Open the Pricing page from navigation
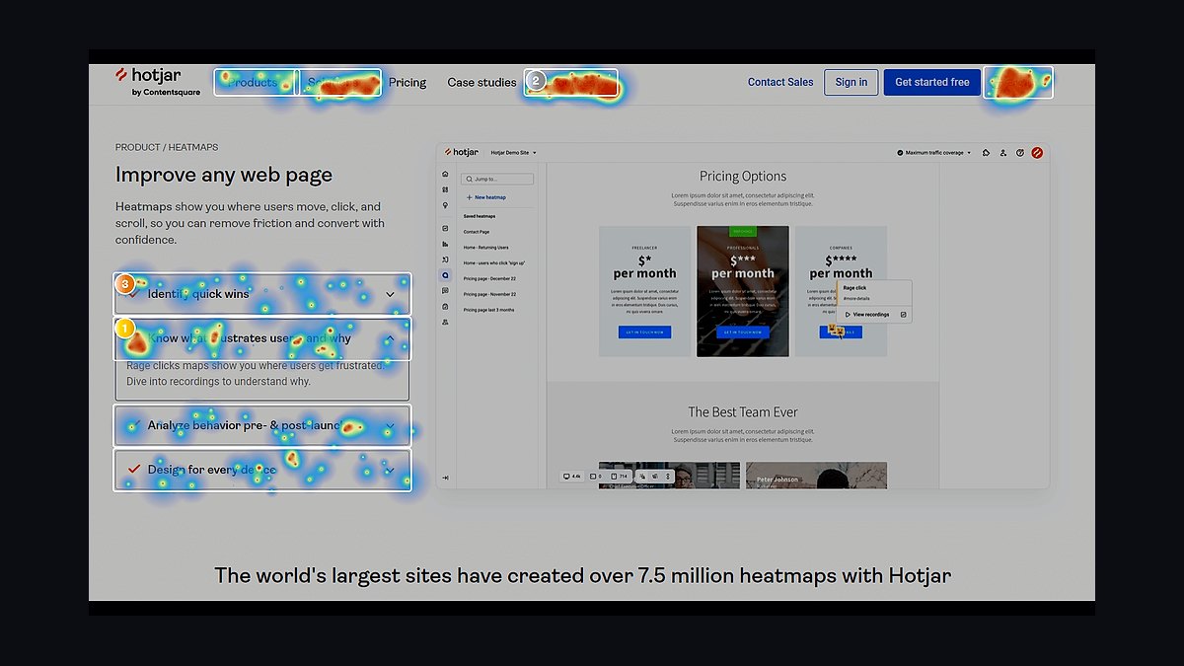The height and width of the screenshot is (666, 1184). [407, 82]
